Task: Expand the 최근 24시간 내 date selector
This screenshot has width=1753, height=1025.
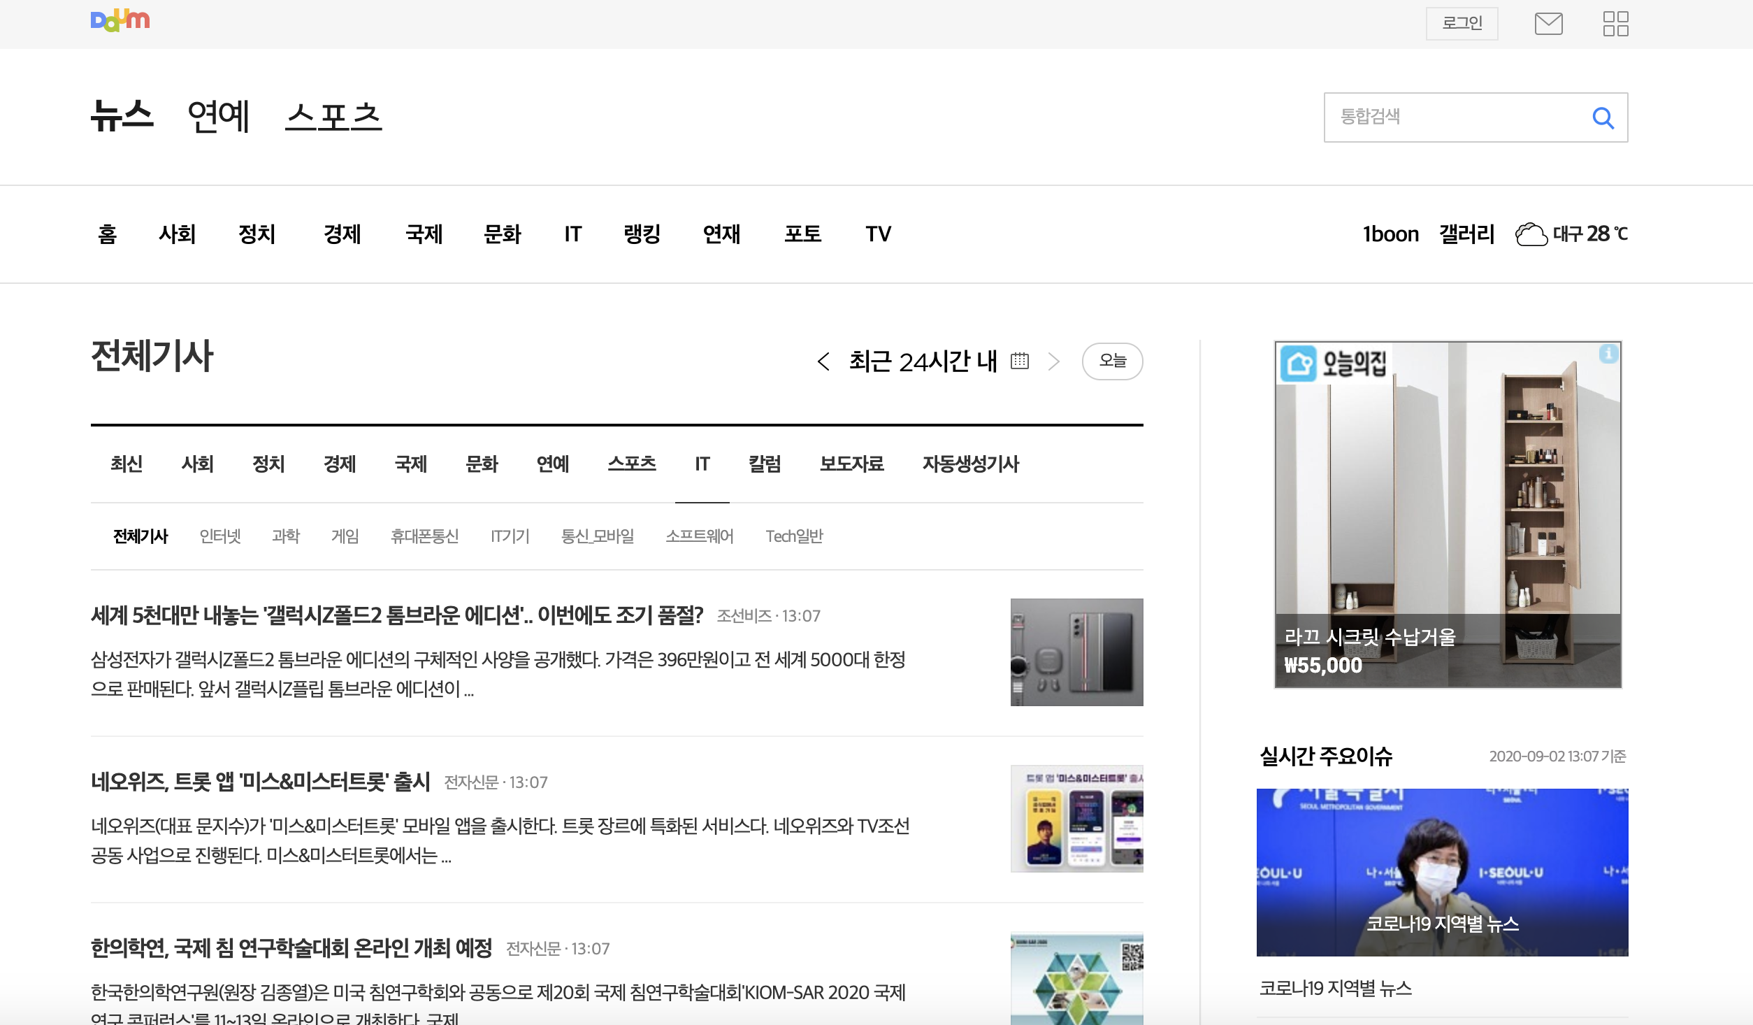Action: coord(923,361)
